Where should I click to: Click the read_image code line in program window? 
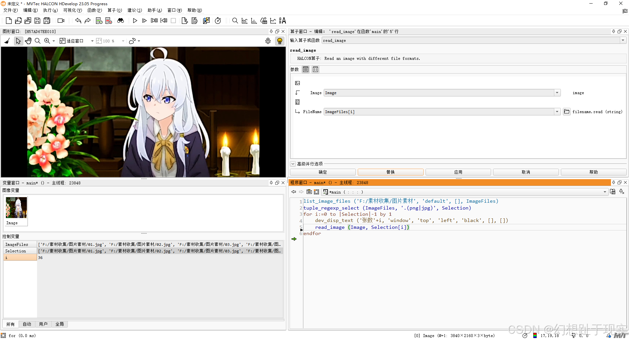coord(362,227)
